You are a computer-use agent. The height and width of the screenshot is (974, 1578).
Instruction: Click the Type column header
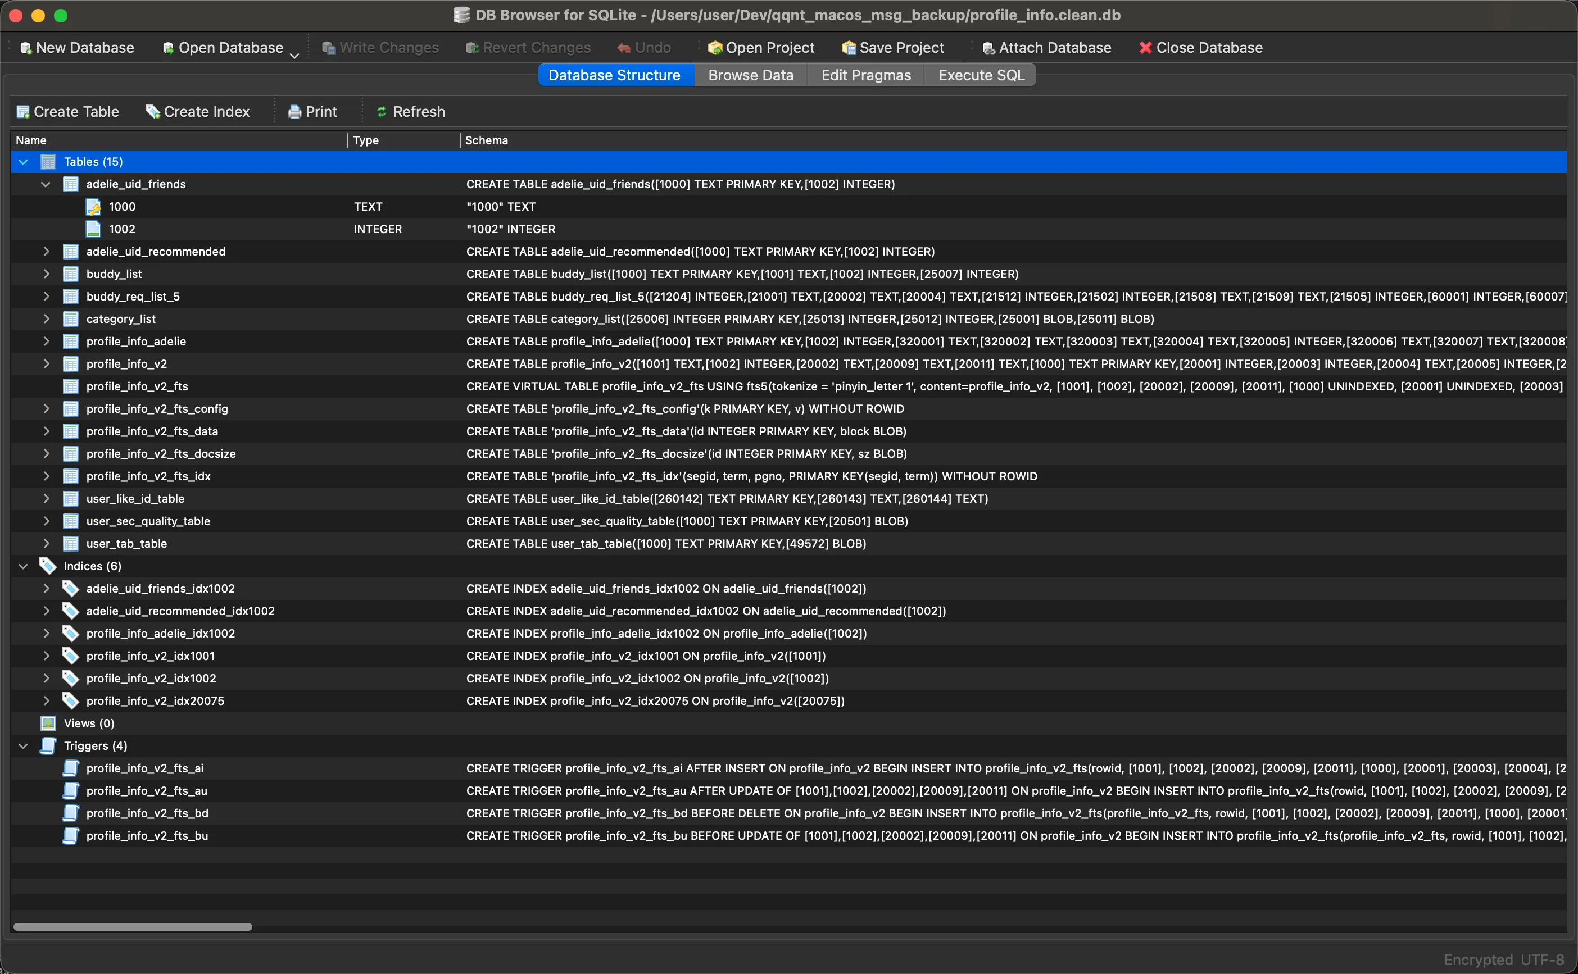pyautogui.click(x=404, y=140)
